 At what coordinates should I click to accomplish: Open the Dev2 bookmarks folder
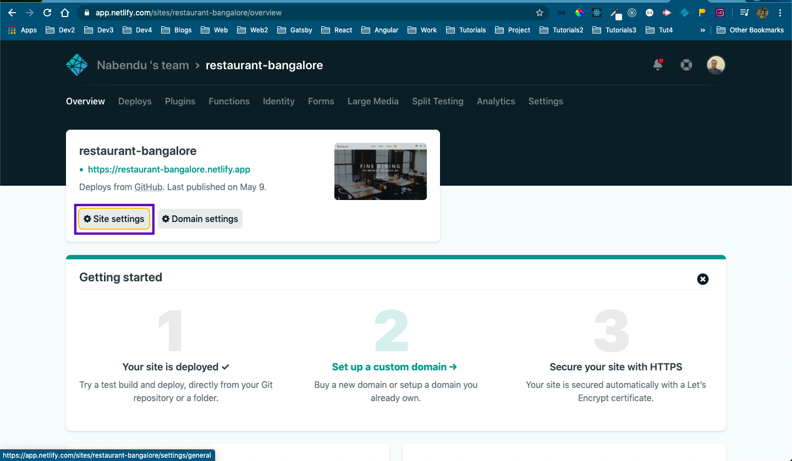[x=60, y=30]
